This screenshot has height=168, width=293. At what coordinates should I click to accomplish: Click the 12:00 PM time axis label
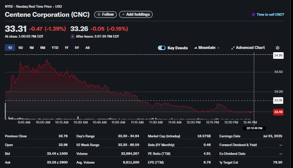pyautogui.click(x=194, y=122)
